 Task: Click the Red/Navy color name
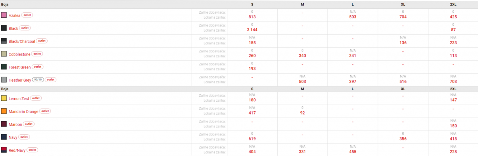click(x=17, y=150)
